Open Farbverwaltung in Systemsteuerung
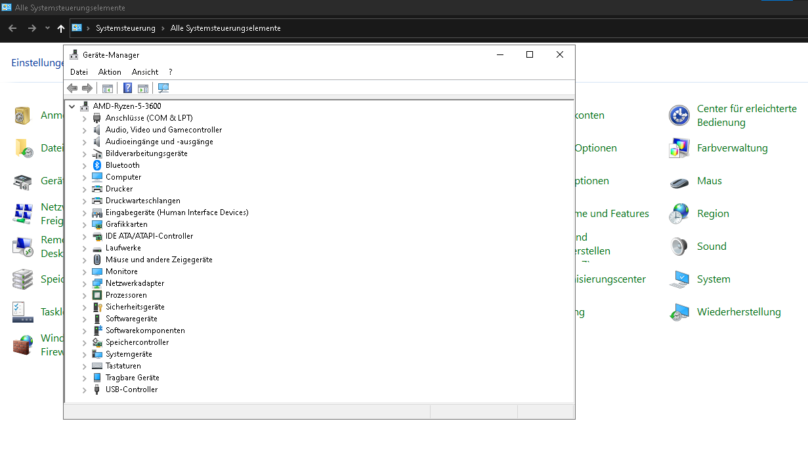Viewport: 808px width, 457px height. click(732, 148)
